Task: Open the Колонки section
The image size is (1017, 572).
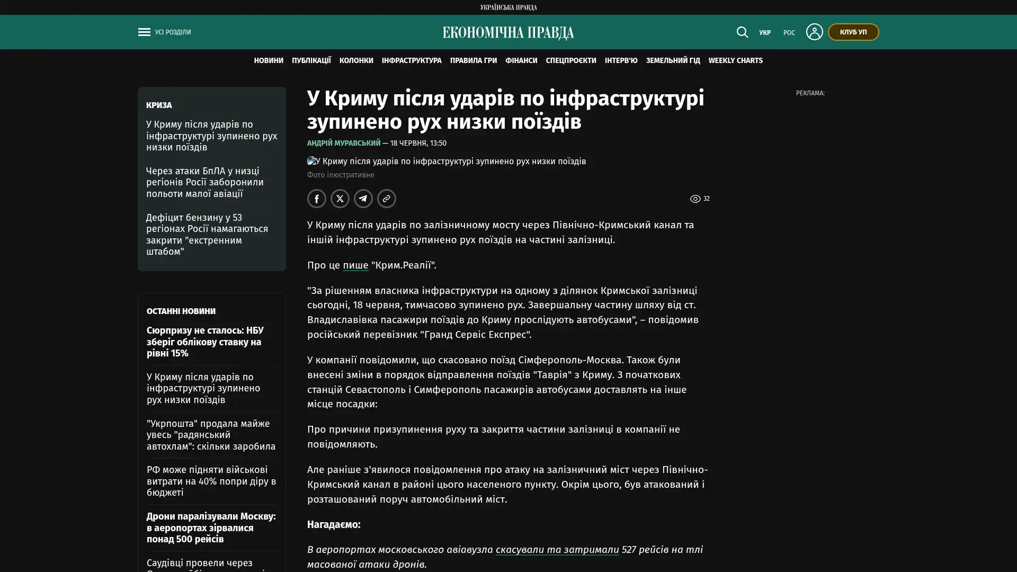Action: tap(356, 61)
